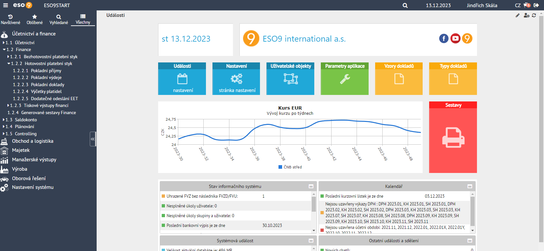The image size is (544, 251).
Task: Expand the 1.1 Účetnictví tree node
Action: tap(4, 43)
